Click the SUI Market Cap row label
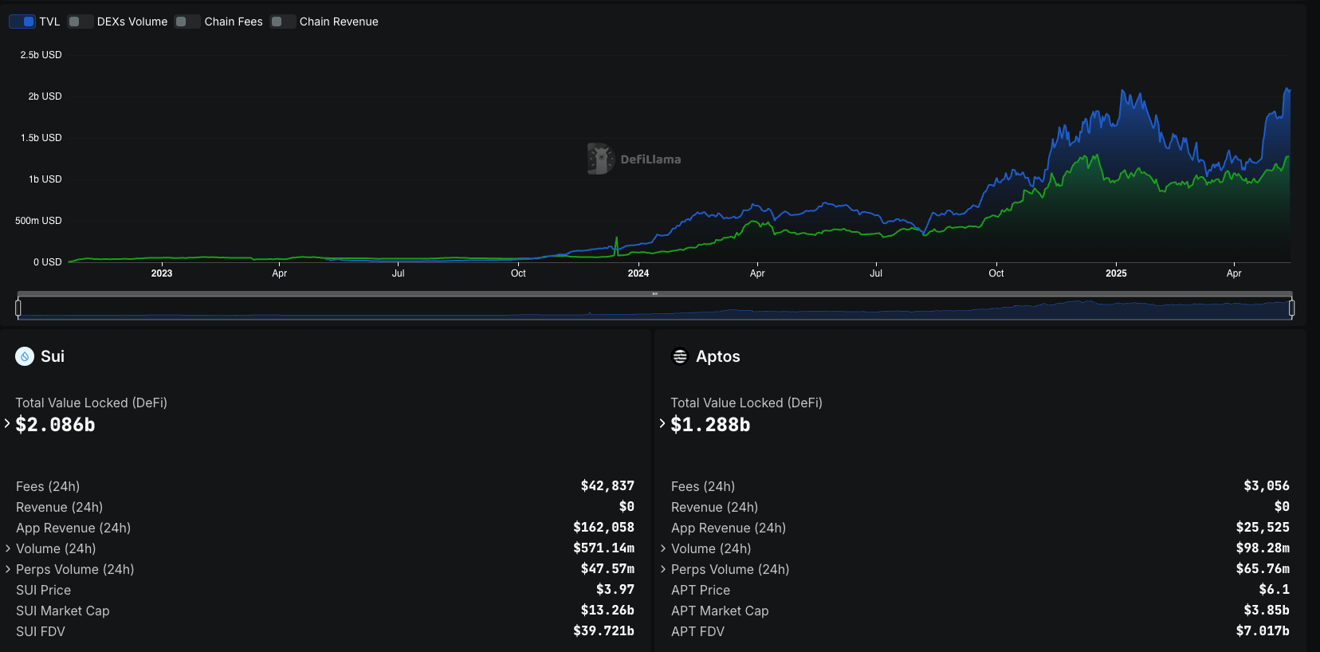This screenshot has width=1320, height=652. point(63,611)
